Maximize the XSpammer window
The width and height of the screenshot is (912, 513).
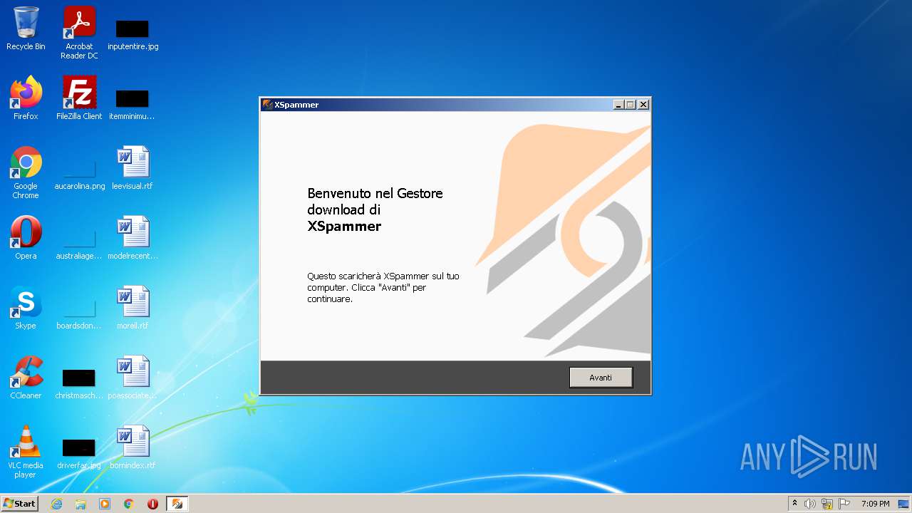(x=631, y=105)
